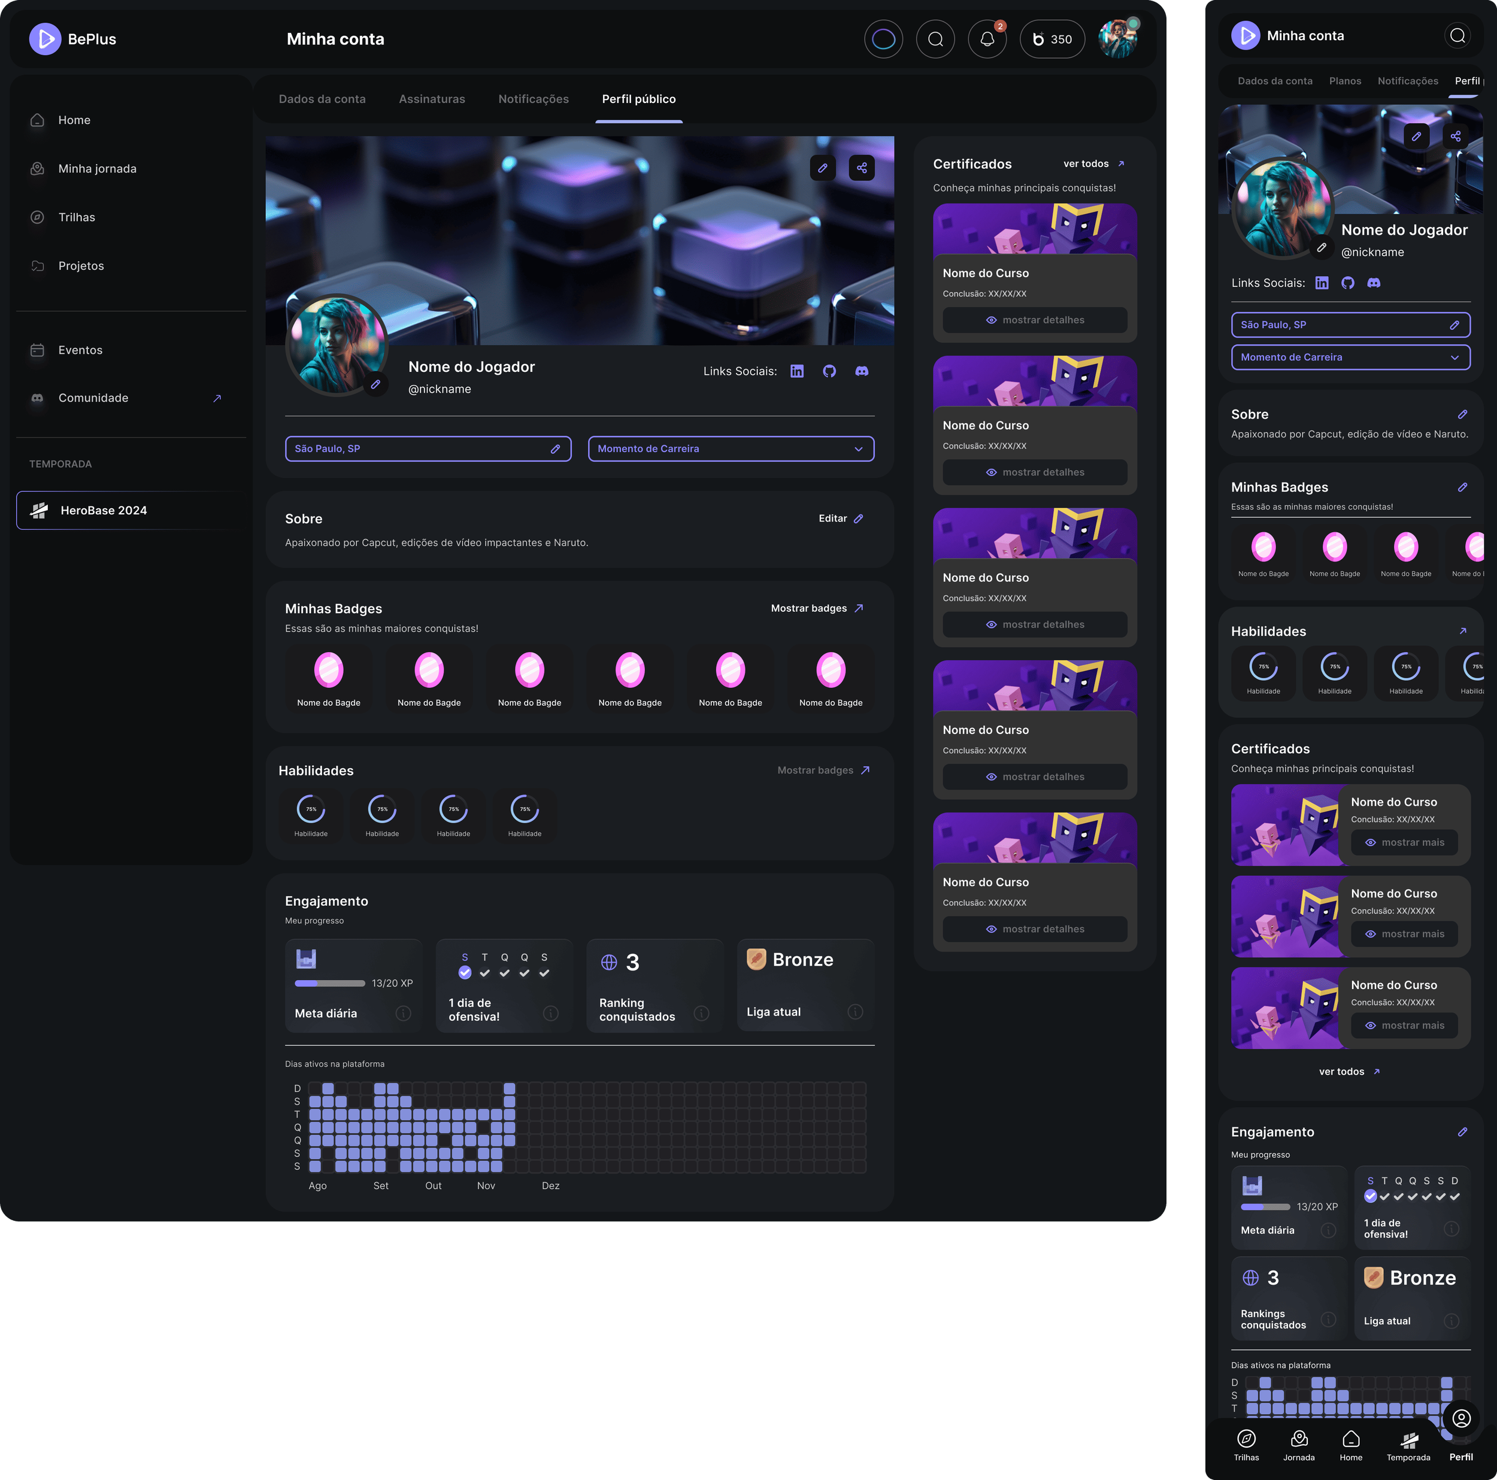The width and height of the screenshot is (1497, 1480).
Task: Edit the desktop cover banner image
Action: pyautogui.click(x=822, y=168)
